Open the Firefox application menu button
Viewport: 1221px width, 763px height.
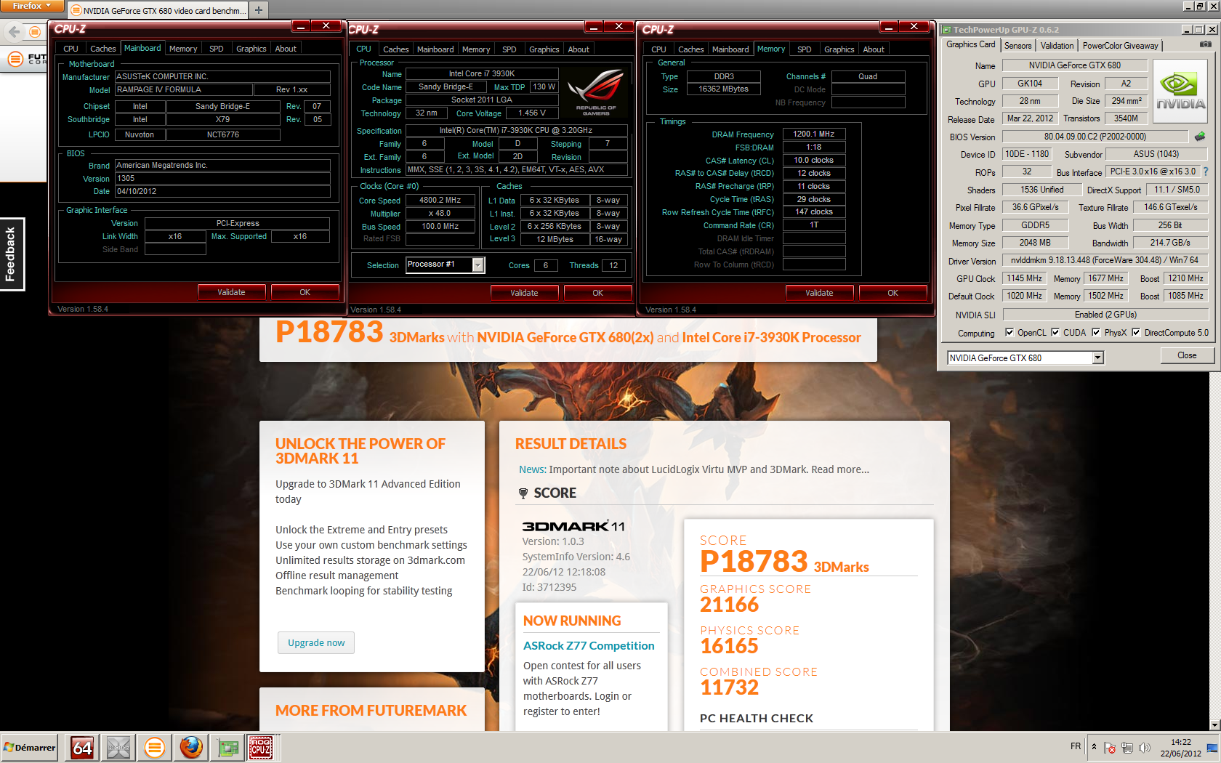coord(31,6)
